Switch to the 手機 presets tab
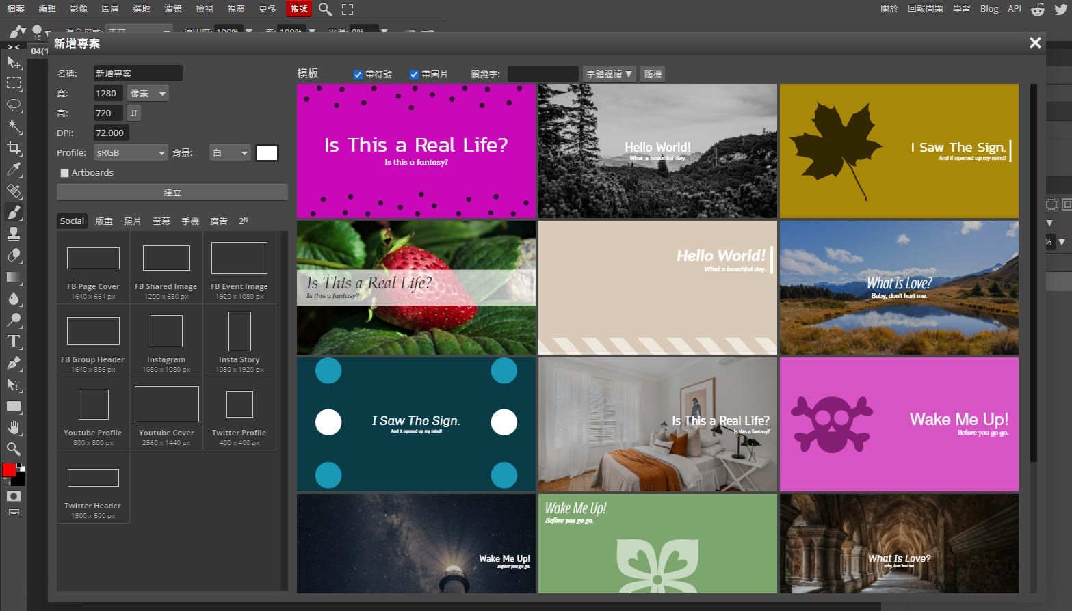Viewport: 1072px width, 611px height. pos(190,221)
